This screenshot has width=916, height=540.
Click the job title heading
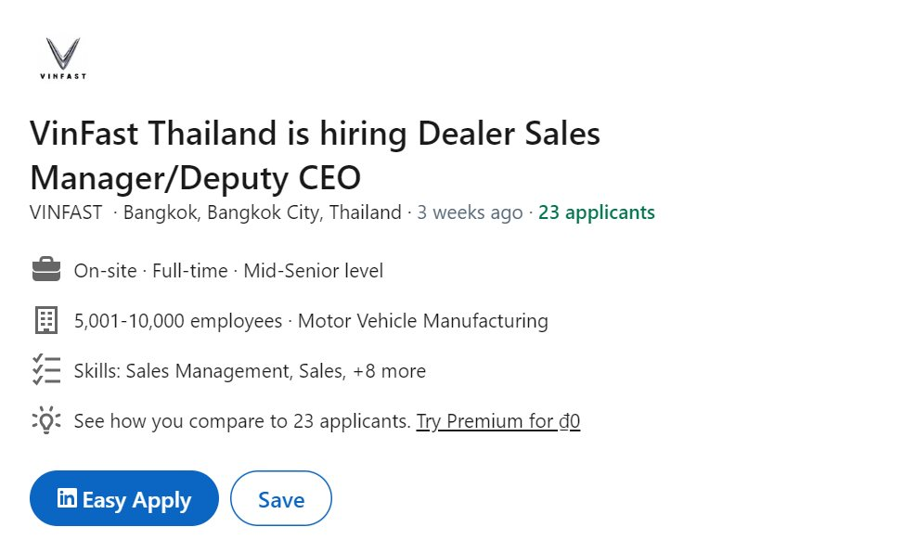315,155
